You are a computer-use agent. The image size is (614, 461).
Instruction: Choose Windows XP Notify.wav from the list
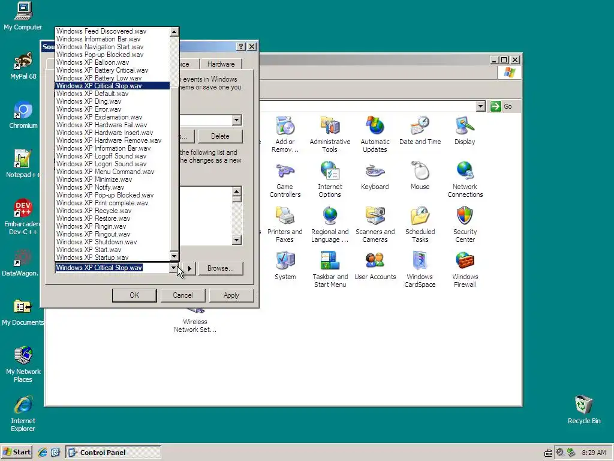pyautogui.click(x=112, y=187)
